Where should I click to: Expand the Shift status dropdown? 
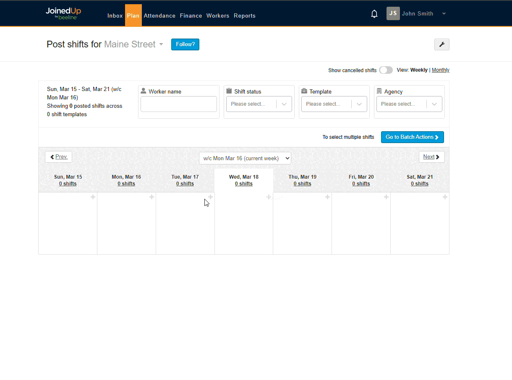point(259,104)
